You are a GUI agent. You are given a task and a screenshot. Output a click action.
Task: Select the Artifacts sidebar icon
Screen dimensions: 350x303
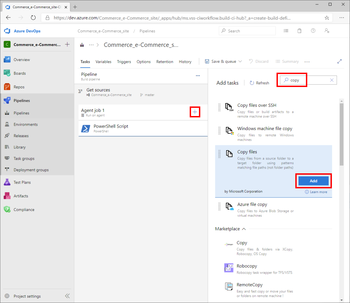pos(22,196)
